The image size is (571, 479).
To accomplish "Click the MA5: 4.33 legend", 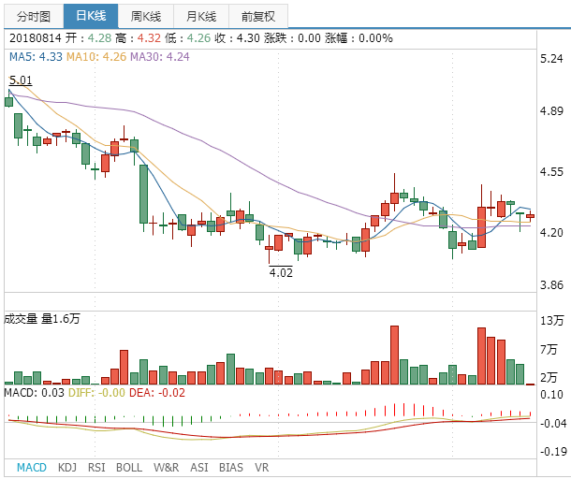I will point(36,57).
